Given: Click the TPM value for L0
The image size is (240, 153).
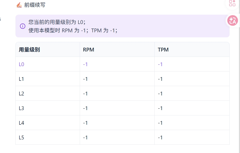Looking at the screenshot, I should [x=160, y=64].
